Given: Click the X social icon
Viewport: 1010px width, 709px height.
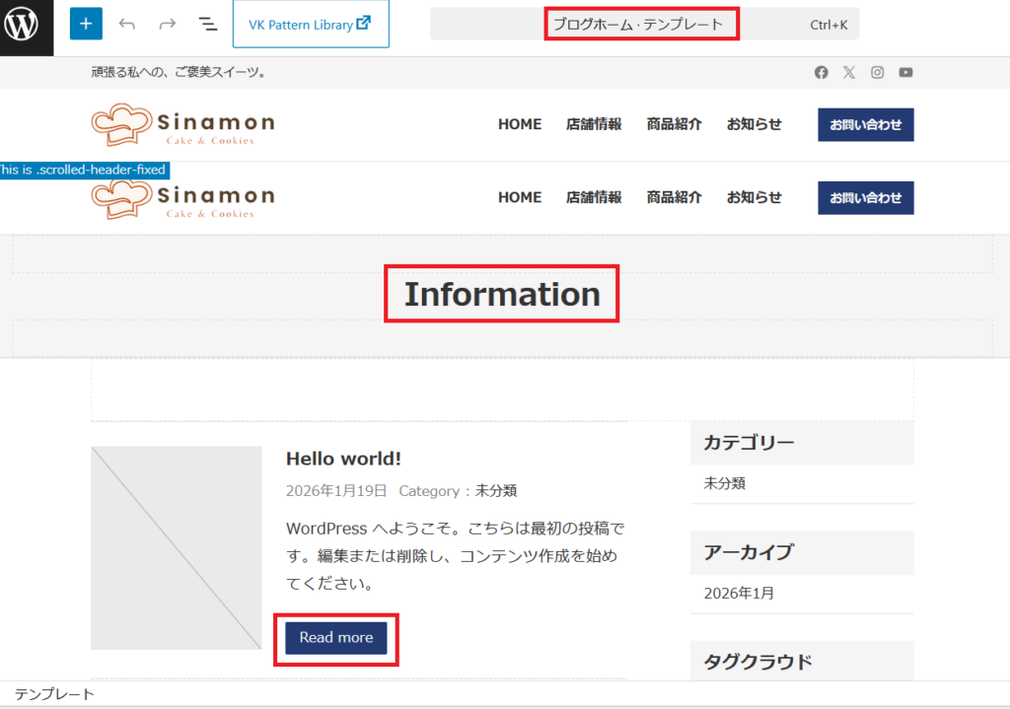Looking at the screenshot, I should (x=849, y=72).
